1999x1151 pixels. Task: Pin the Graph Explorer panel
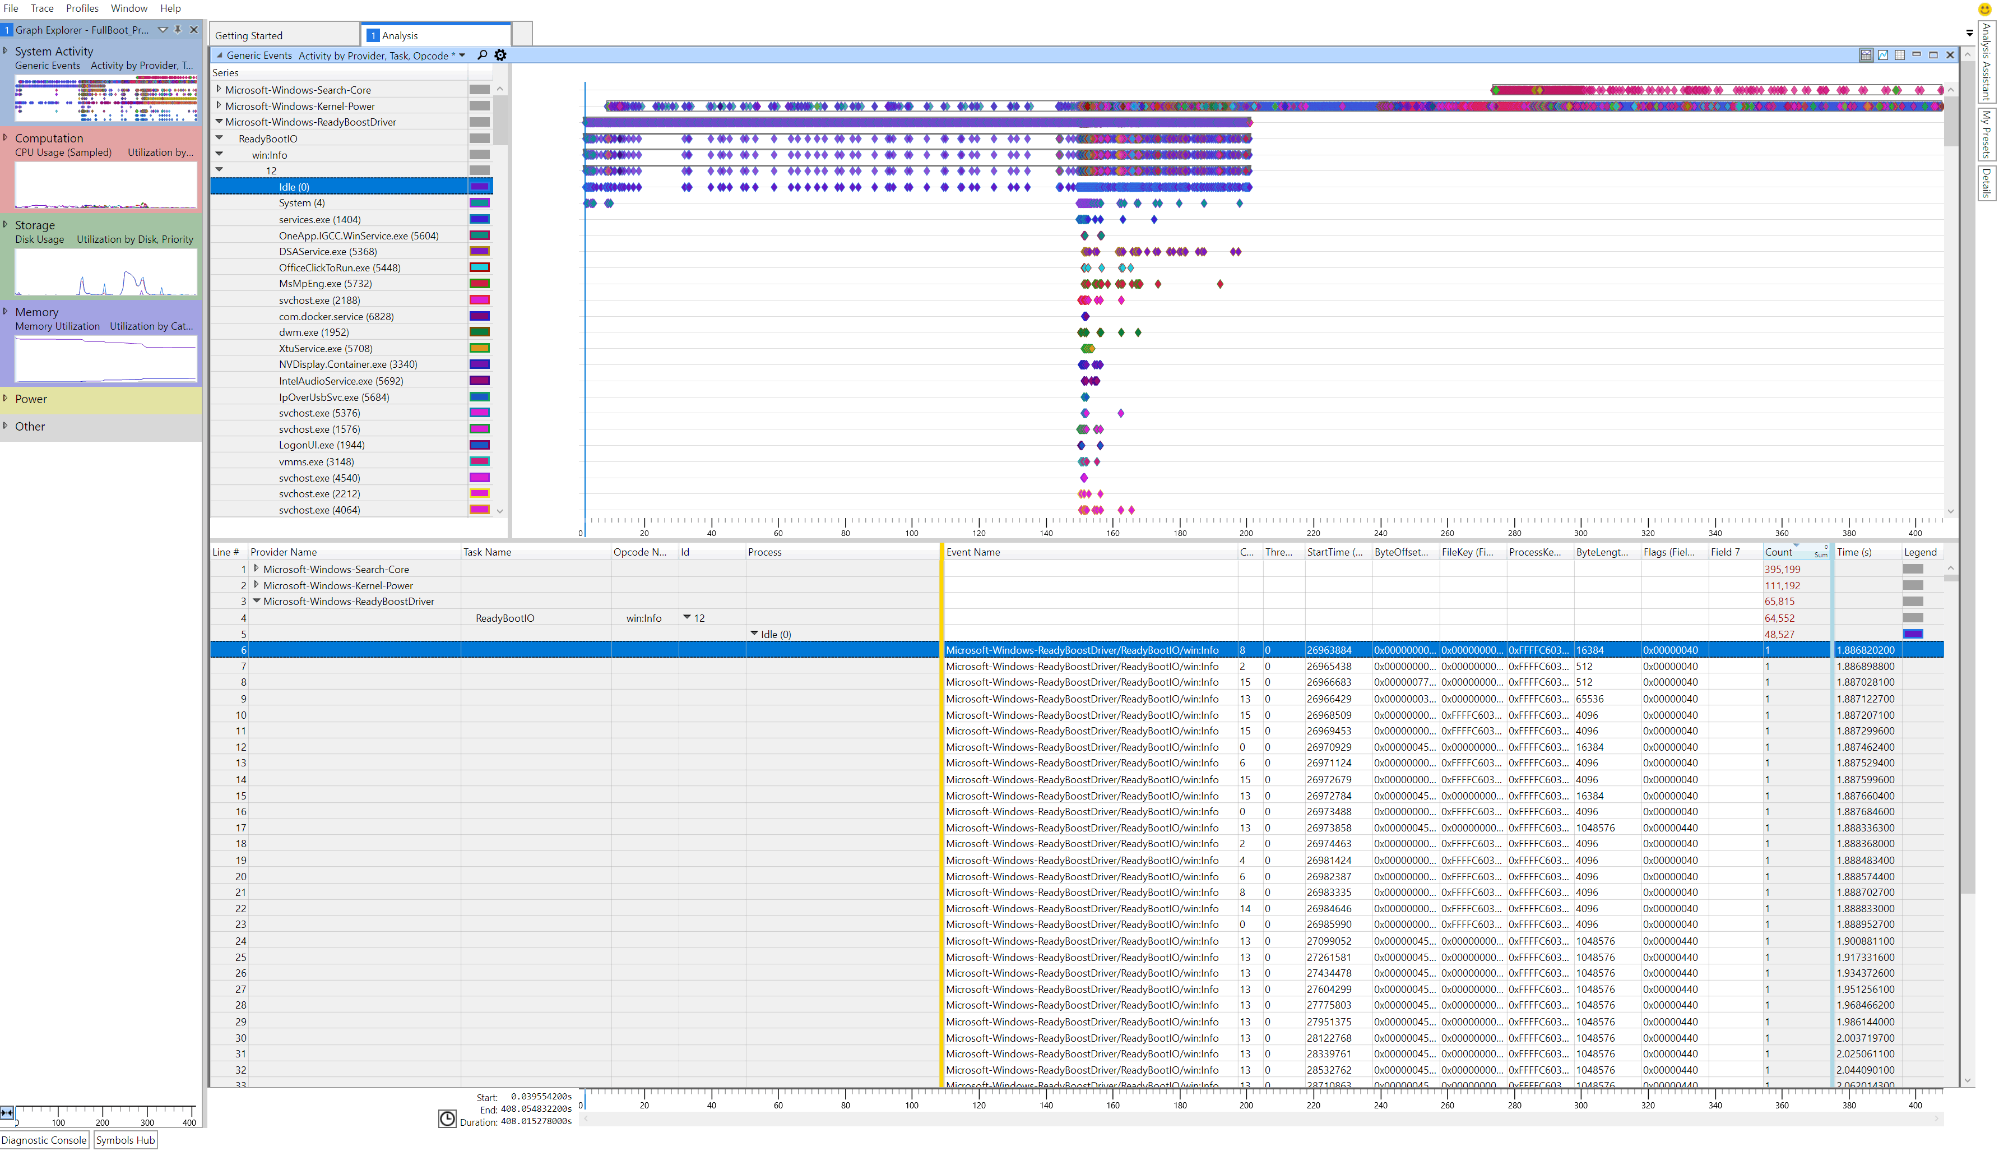click(x=179, y=29)
